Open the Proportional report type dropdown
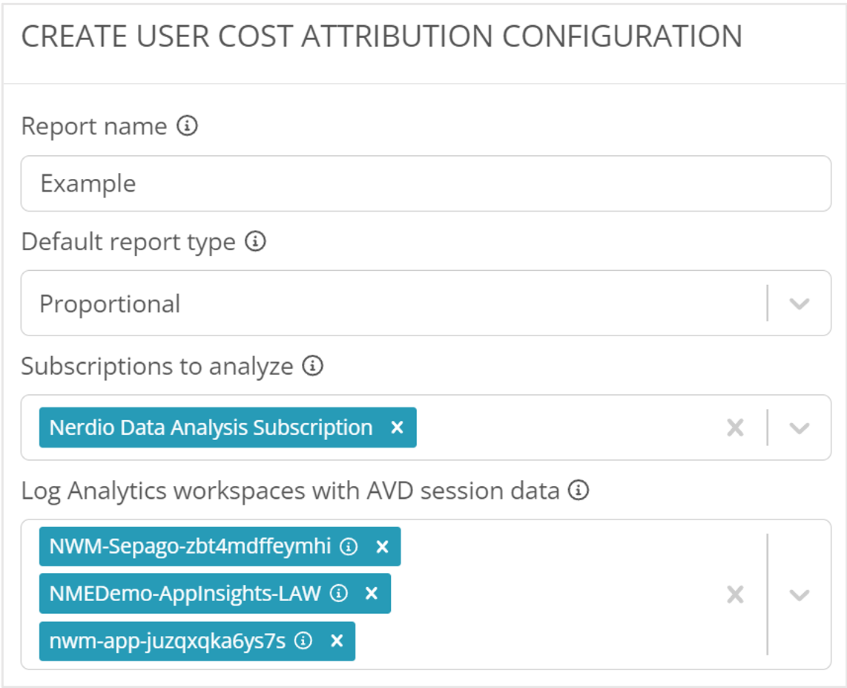Screen dimensions: 847x688 point(798,304)
